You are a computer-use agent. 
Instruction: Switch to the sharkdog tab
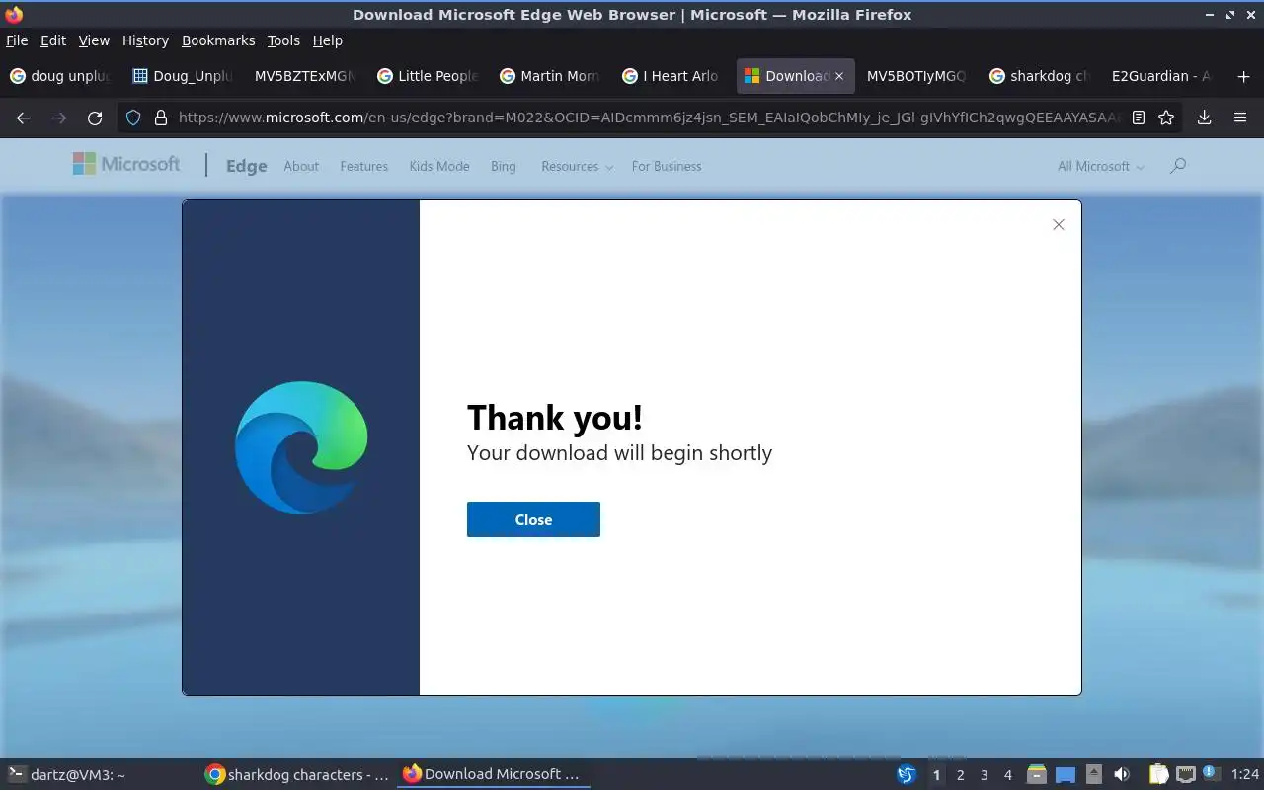[1041, 76]
